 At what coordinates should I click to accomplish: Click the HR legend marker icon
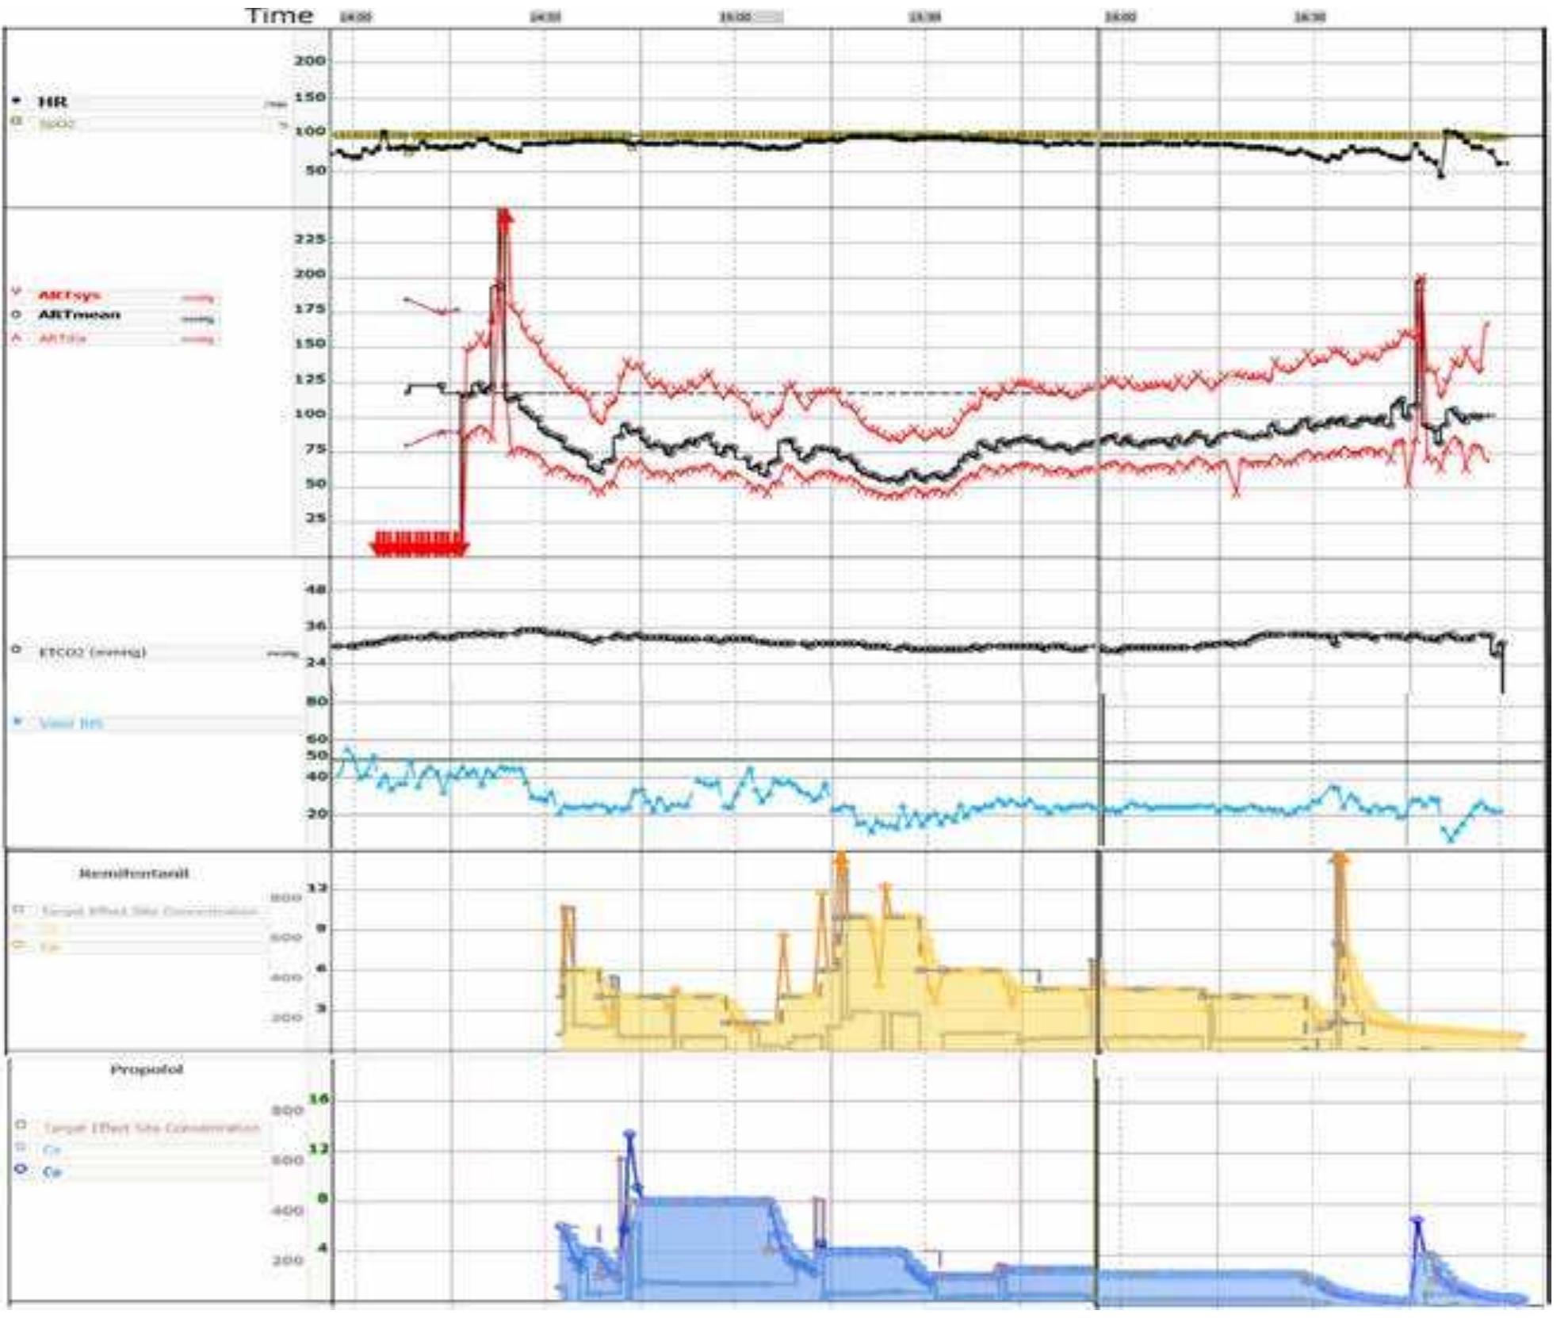click(x=17, y=101)
